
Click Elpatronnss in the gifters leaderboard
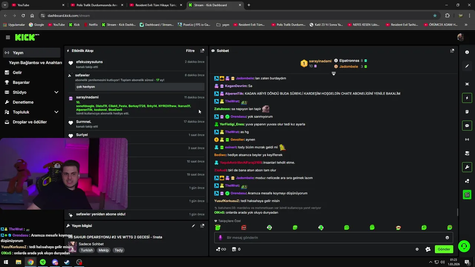349,60
